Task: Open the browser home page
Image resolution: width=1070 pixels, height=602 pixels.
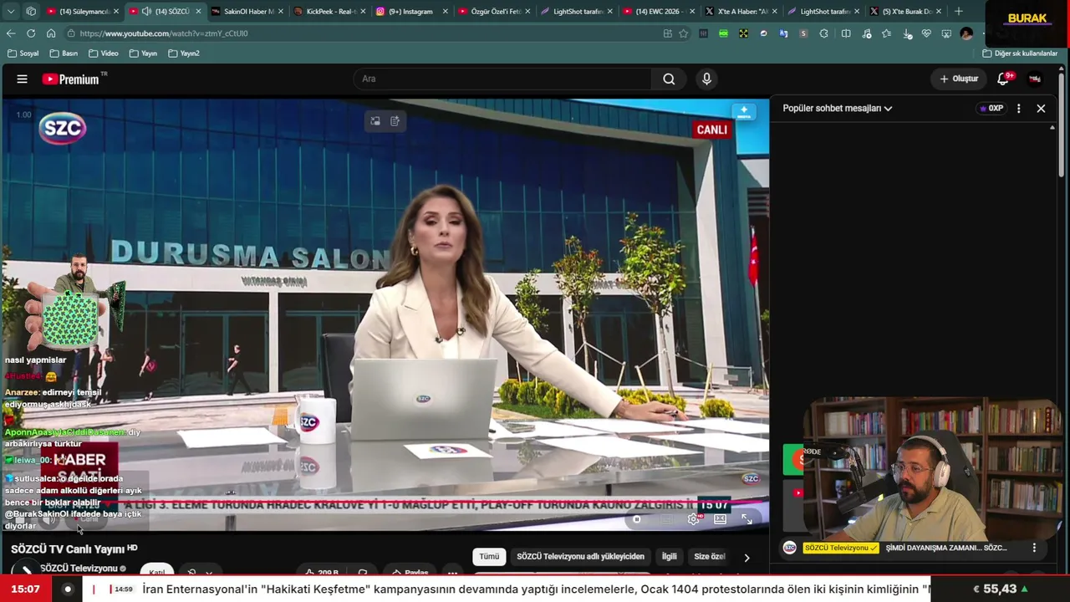Action: 51,33
